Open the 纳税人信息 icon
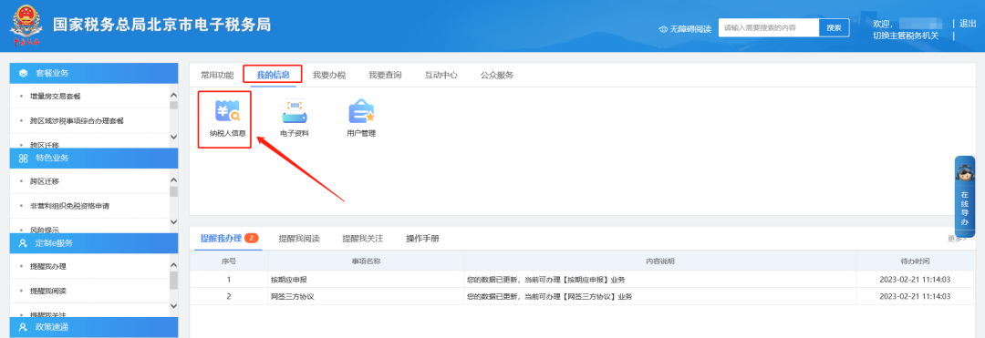The width and height of the screenshot is (985, 338). [x=227, y=118]
